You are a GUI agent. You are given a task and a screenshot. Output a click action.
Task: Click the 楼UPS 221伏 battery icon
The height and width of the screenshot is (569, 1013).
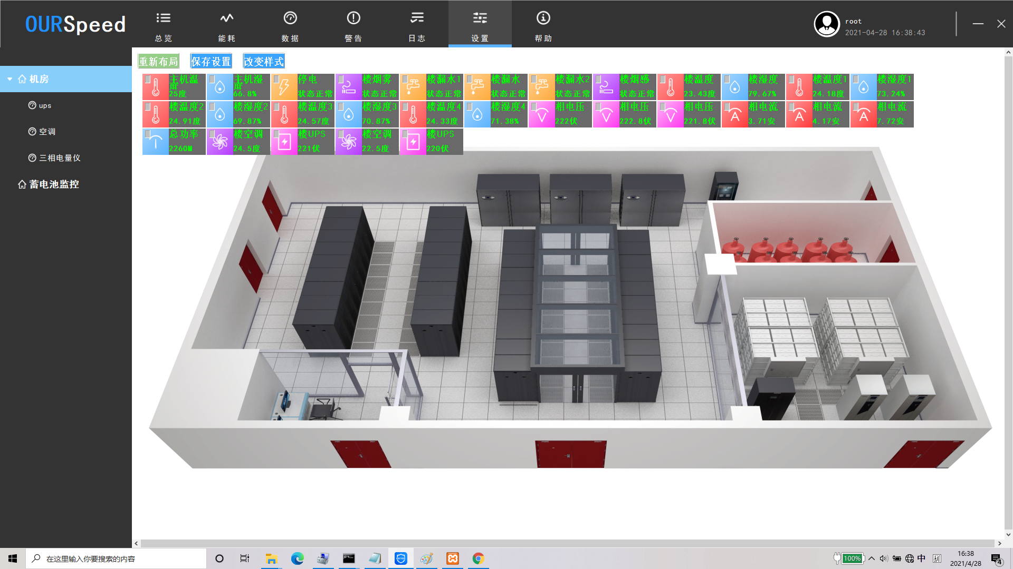pyautogui.click(x=284, y=142)
